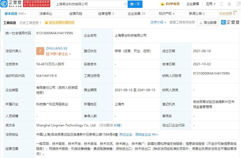Click organization code MA1H41Y9-9
This screenshot has width=241, height=158.
(46, 76)
